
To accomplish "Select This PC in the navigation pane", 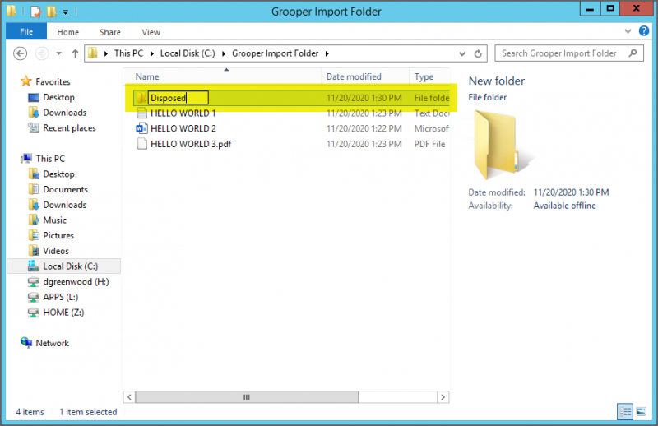I will [x=50, y=159].
